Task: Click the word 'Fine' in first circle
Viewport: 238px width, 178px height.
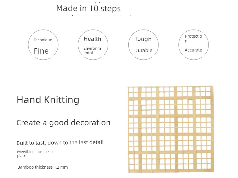Action: (41, 51)
